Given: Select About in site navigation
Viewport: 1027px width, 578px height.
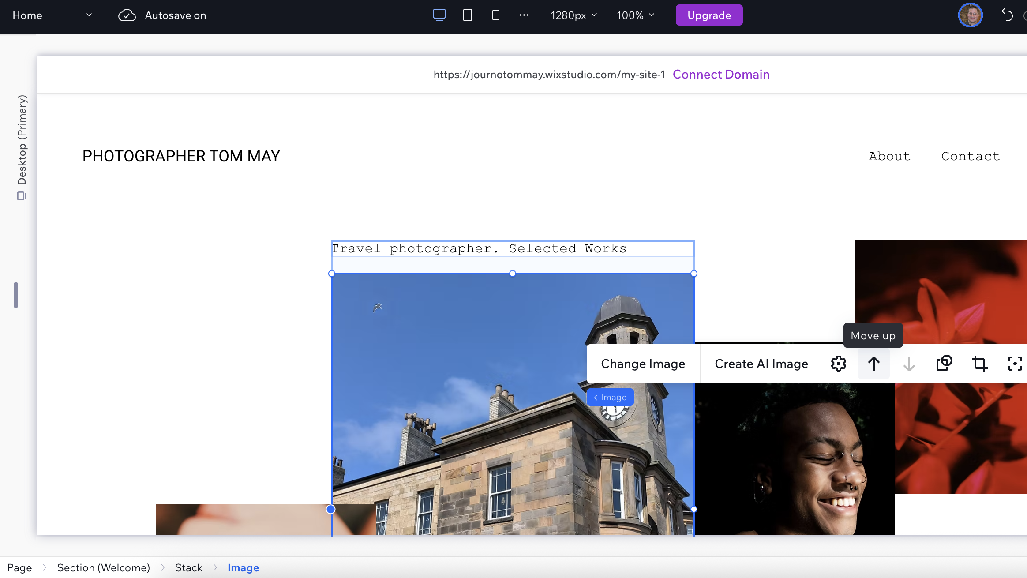Looking at the screenshot, I should pyautogui.click(x=889, y=156).
